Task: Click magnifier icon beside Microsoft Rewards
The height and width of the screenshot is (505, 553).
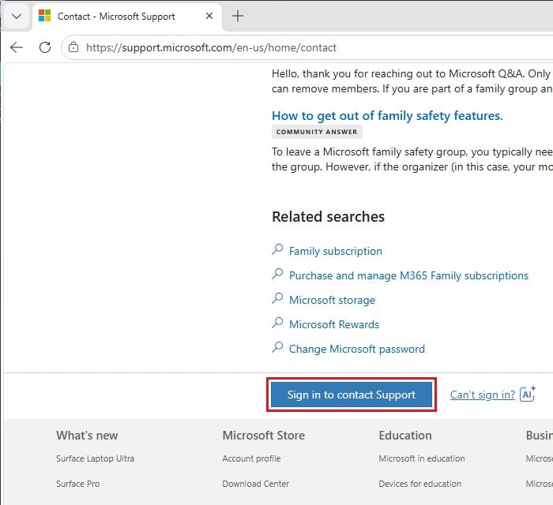Action: (277, 323)
